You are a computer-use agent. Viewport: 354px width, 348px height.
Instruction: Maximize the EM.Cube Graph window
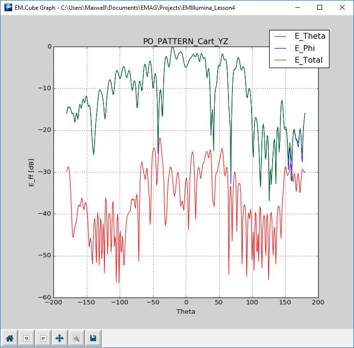(320, 7)
